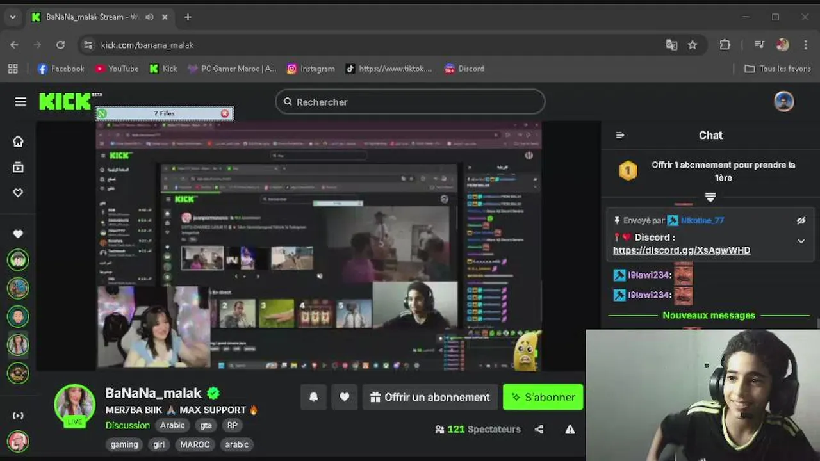The width and height of the screenshot is (820, 461).
Task: Open media control icon in toolbar
Action: tap(759, 45)
